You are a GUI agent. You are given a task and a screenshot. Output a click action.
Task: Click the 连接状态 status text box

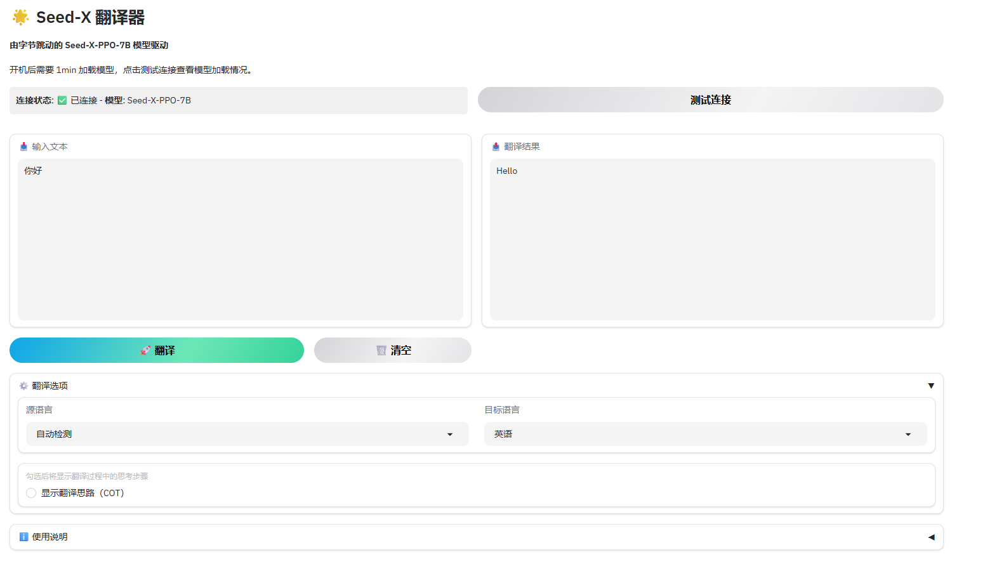[x=239, y=100]
